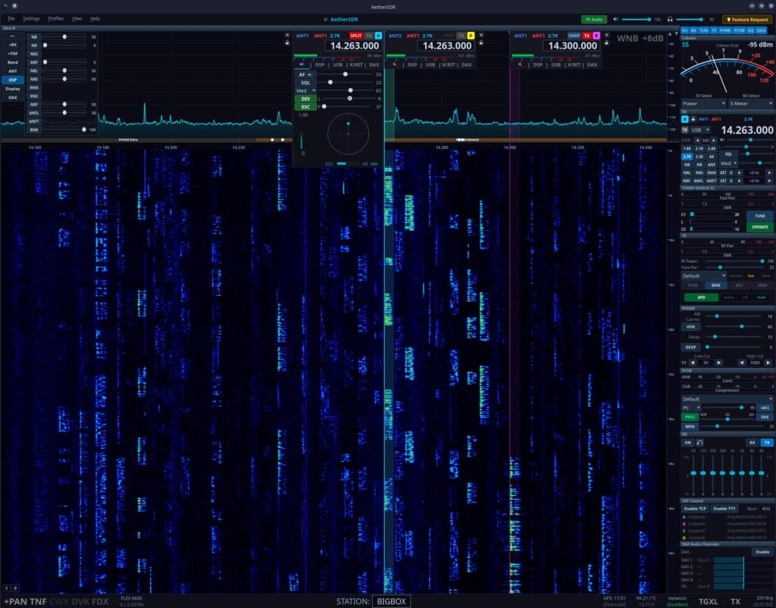Image resolution: width=776 pixels, height=608 pixels.
Task: Open RX Select S-Meter dropdown
Action: (x=750, y=103)
